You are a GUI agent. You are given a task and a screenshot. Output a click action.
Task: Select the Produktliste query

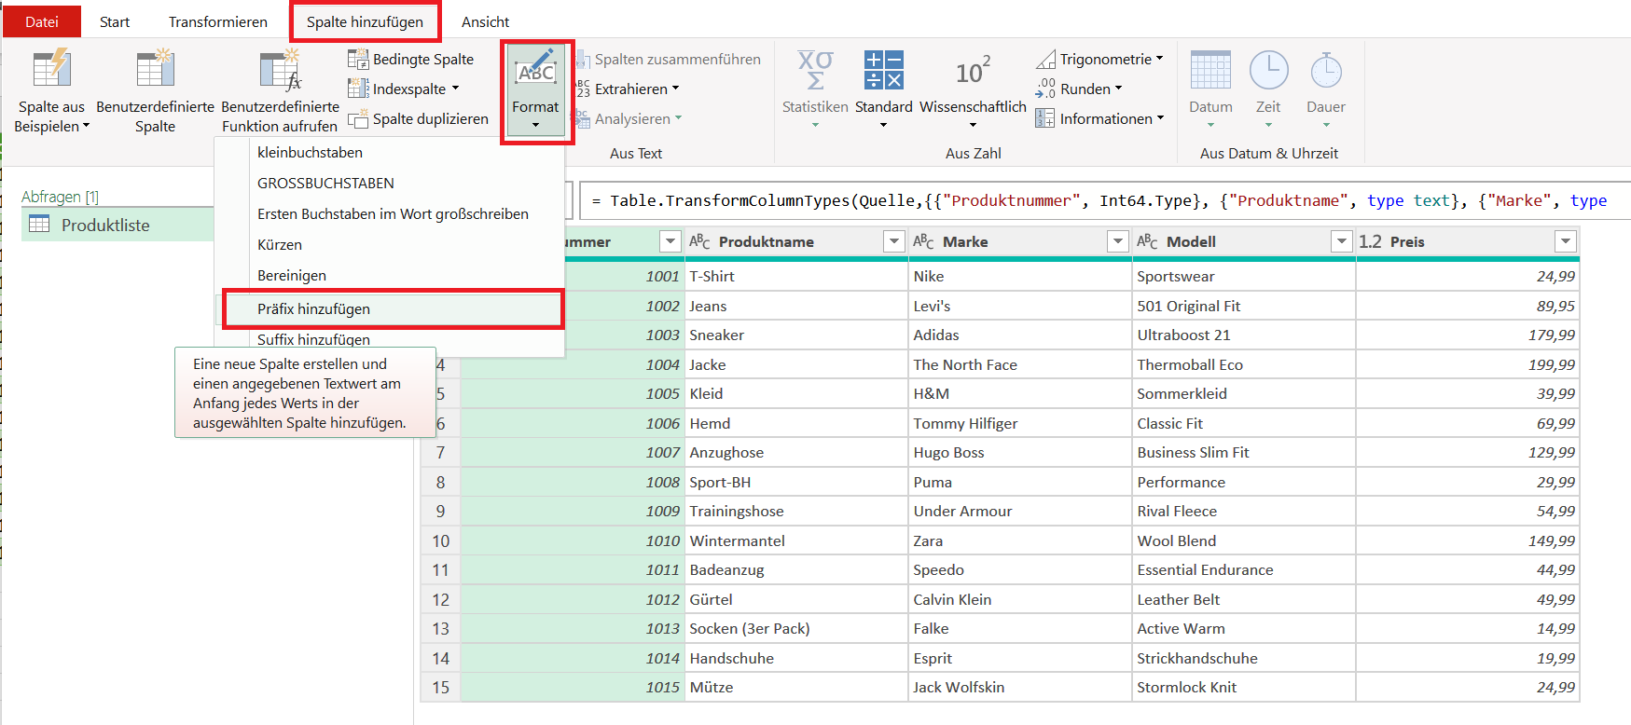click(x=105, y=226)
